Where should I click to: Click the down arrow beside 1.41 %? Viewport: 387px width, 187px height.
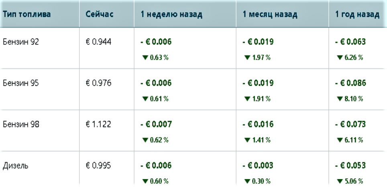click(x=247, y=140)
